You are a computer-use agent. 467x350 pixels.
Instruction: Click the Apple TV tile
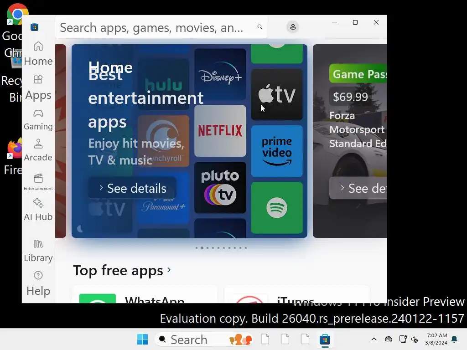277,95
